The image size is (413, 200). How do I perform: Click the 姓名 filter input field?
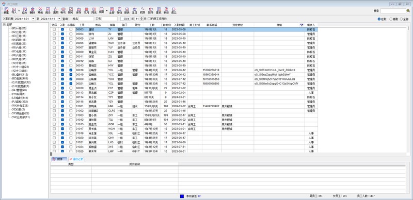(86, 19)
